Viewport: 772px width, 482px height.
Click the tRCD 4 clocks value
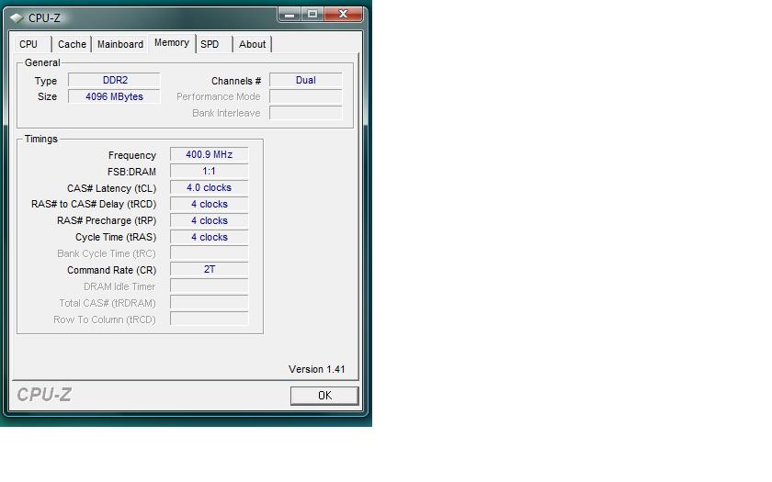point(210,204)
